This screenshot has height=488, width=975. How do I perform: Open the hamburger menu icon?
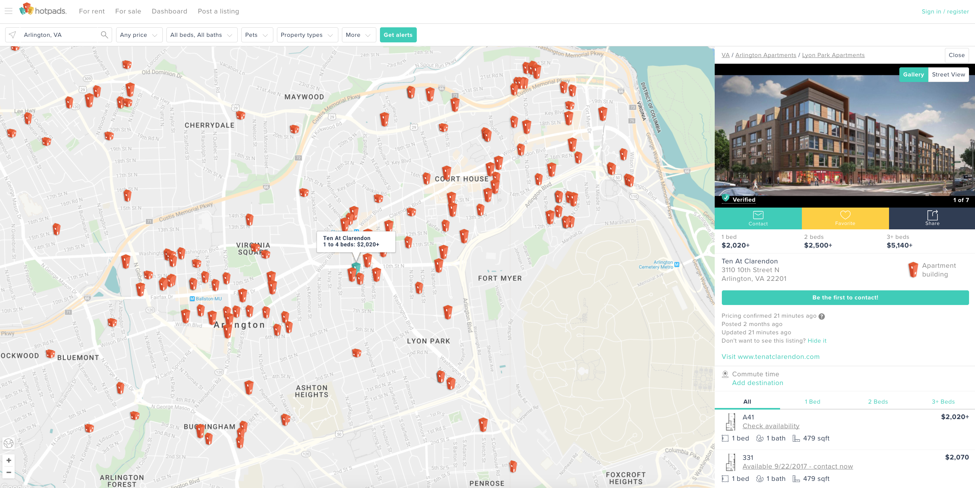click(8, 11)
